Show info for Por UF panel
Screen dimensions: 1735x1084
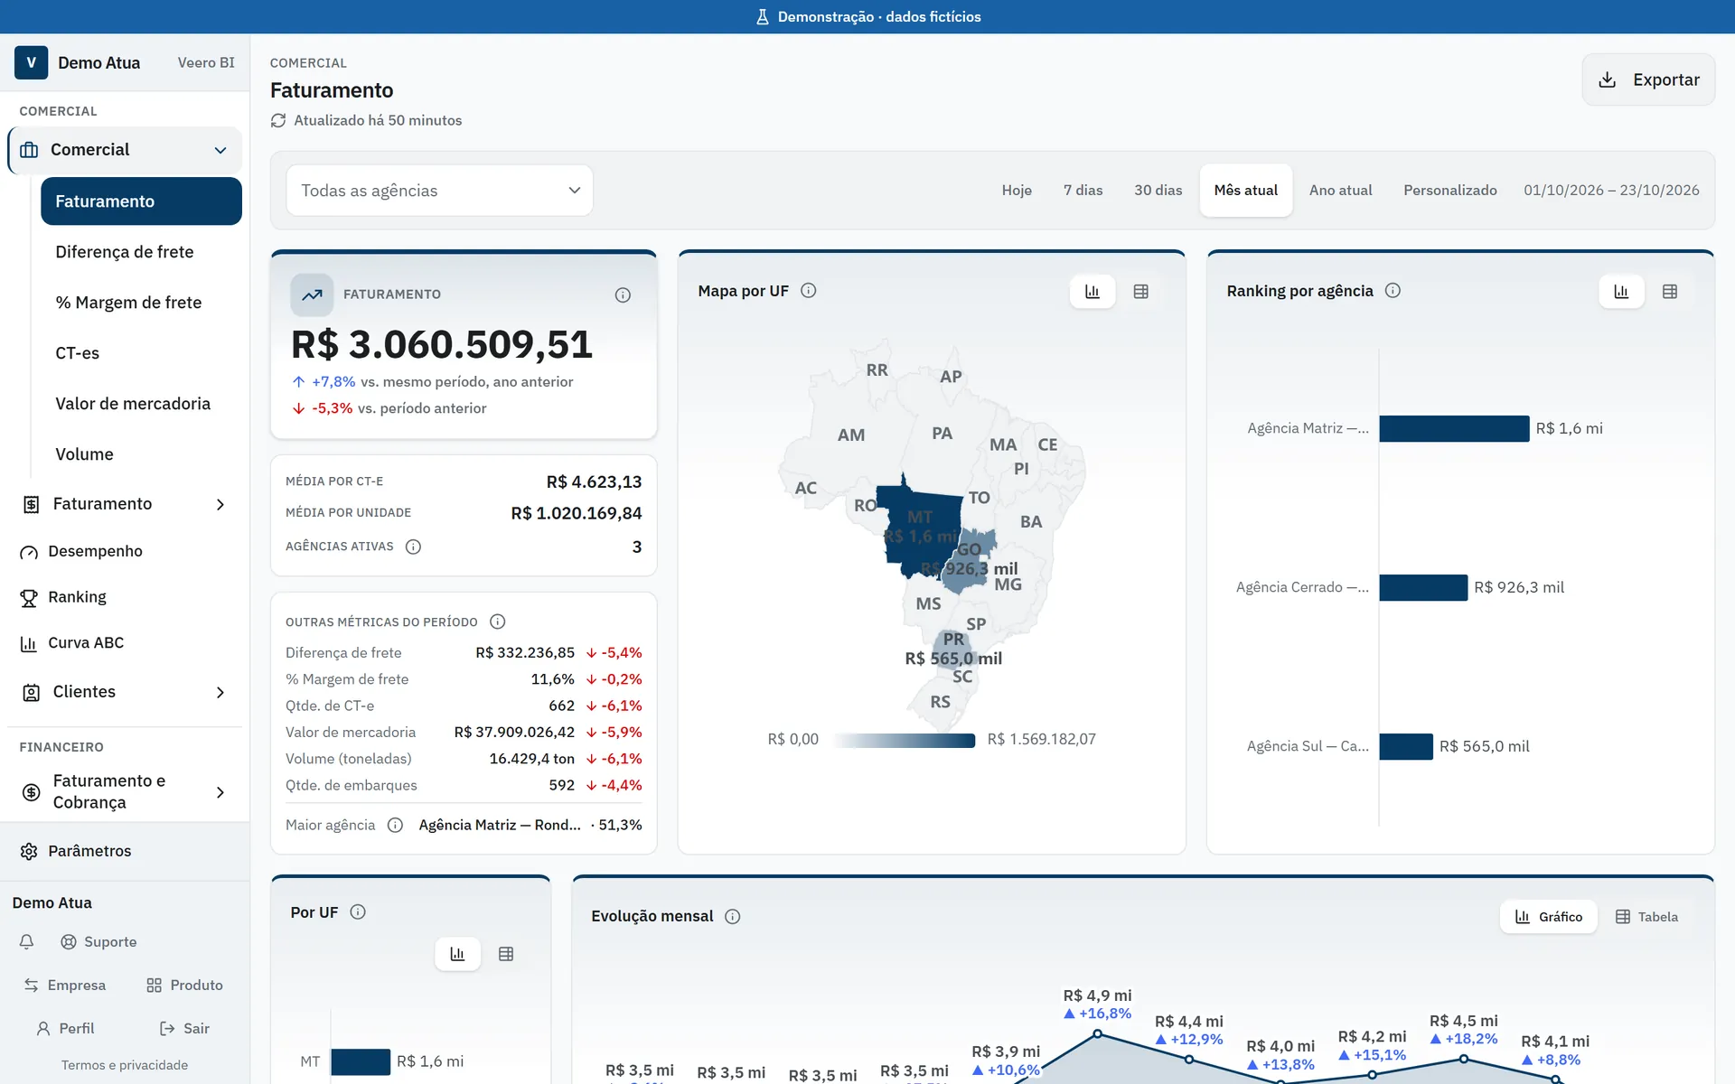click(358, 912)
